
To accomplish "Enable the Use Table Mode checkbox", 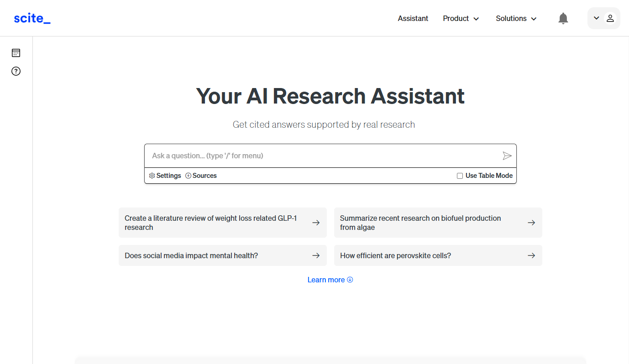I will click(460, 176).
